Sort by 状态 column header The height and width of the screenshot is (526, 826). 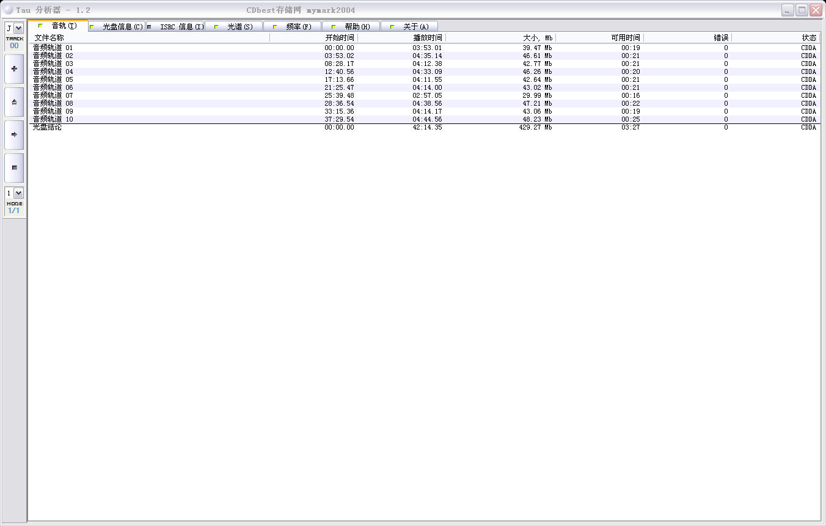(x=776, y=38)
